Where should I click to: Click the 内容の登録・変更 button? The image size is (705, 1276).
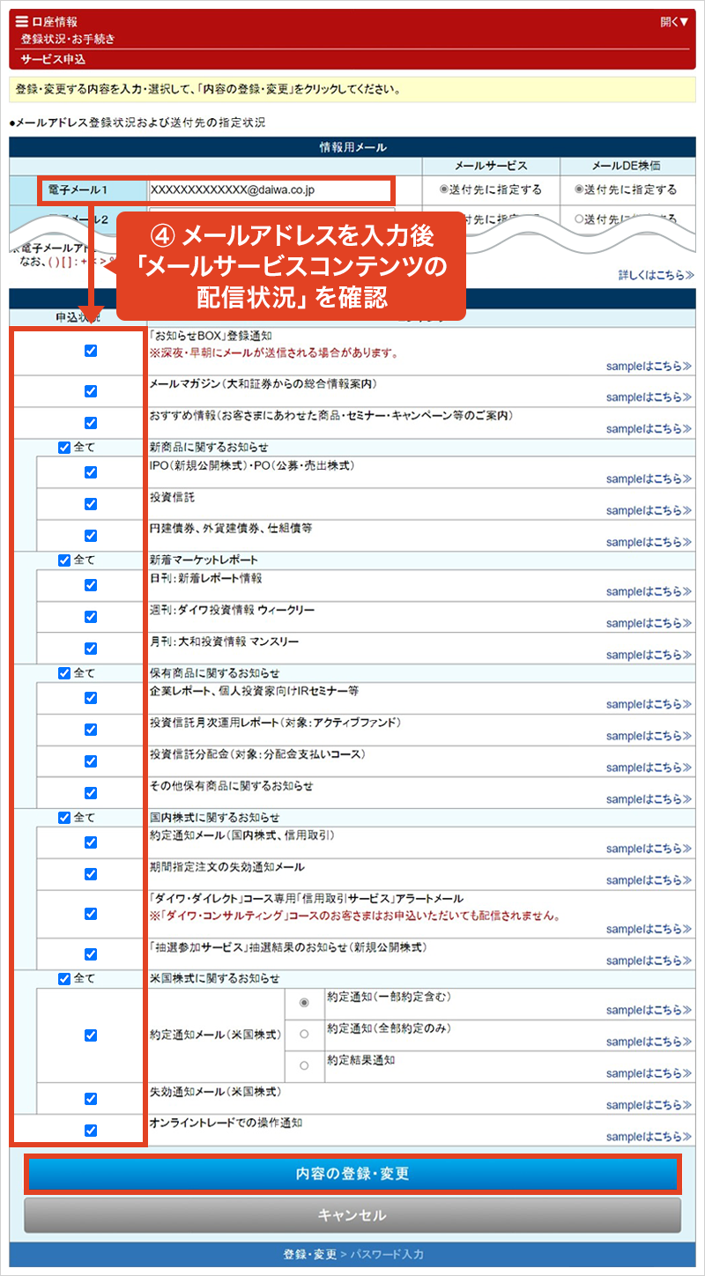(352, 1175)
